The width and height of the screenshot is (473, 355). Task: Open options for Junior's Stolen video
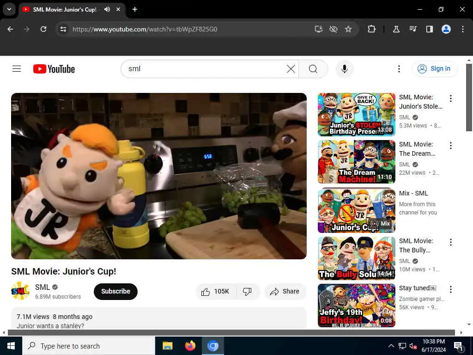click(451, 98)
